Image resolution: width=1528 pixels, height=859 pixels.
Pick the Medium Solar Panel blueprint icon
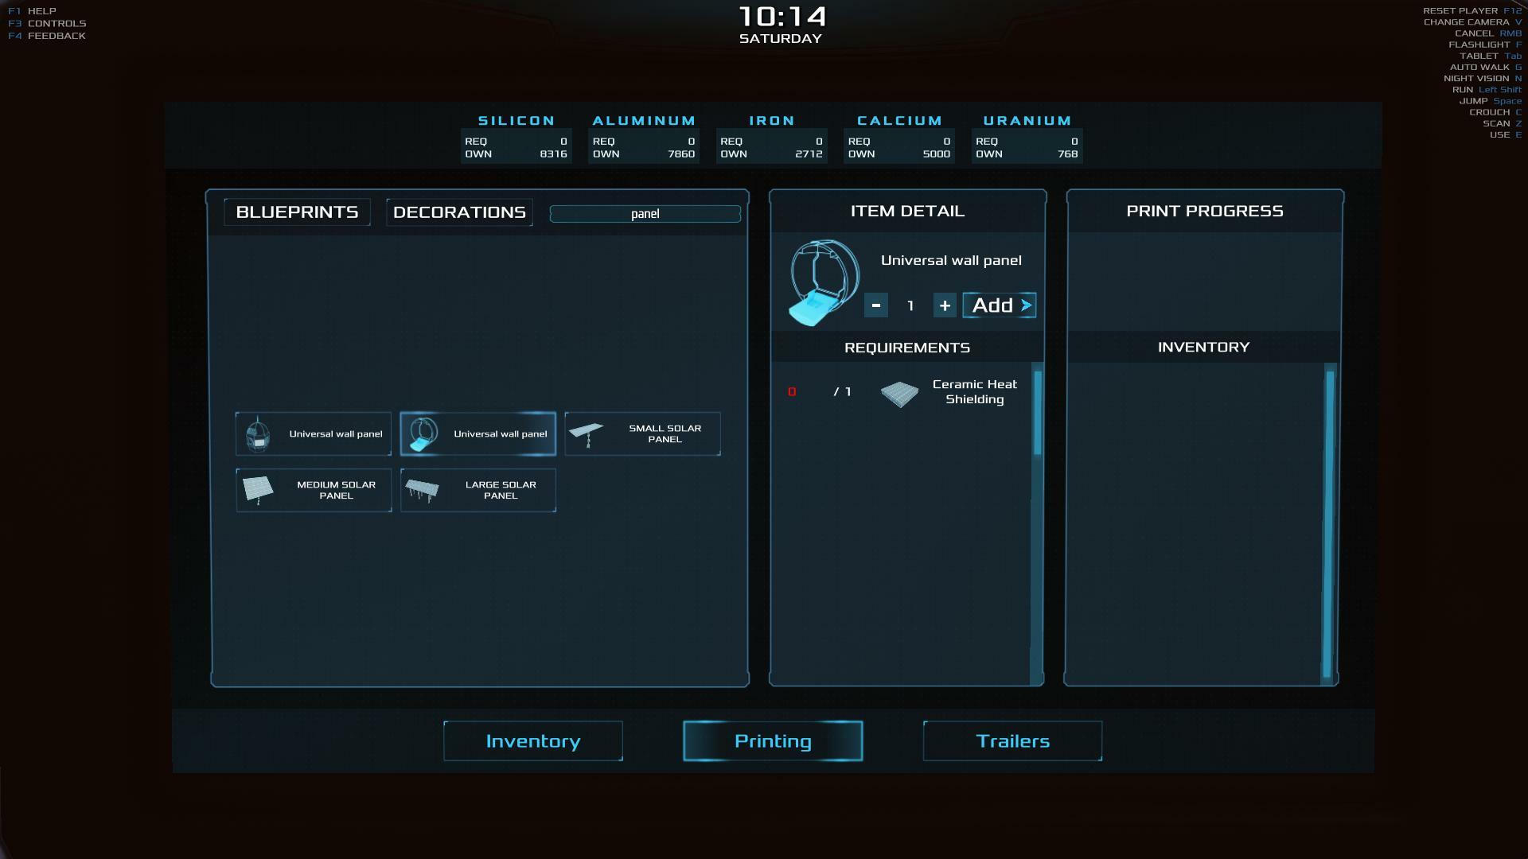[x=258, y=489]
